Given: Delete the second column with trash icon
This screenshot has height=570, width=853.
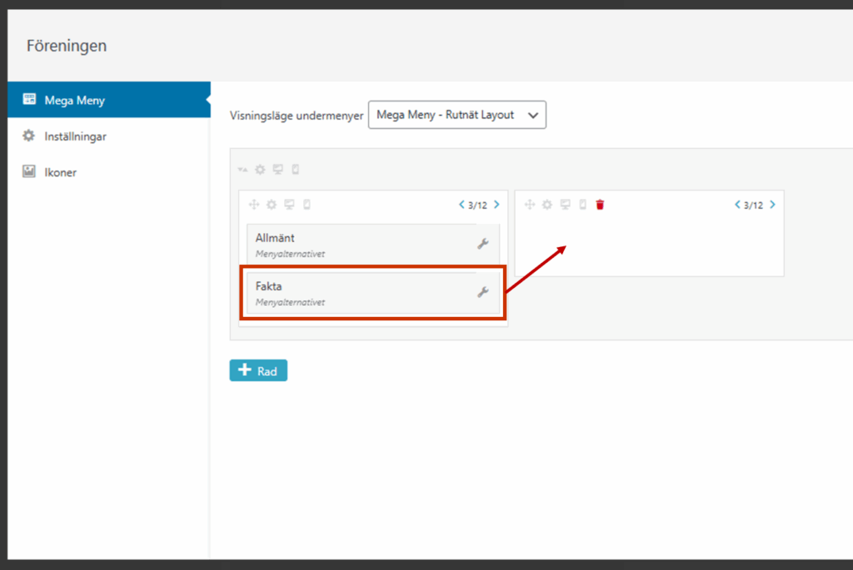Looking at the screenshot, I should tap(600, 205).
